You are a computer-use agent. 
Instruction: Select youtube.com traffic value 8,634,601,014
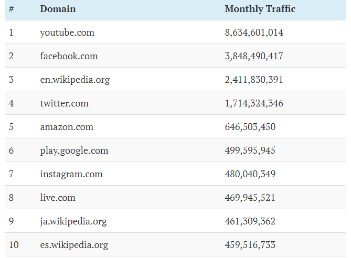[254, 33]
